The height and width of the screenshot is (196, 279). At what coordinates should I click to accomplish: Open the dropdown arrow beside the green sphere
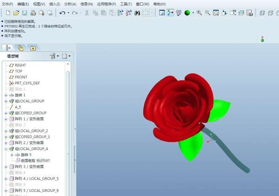click(193, 13)
